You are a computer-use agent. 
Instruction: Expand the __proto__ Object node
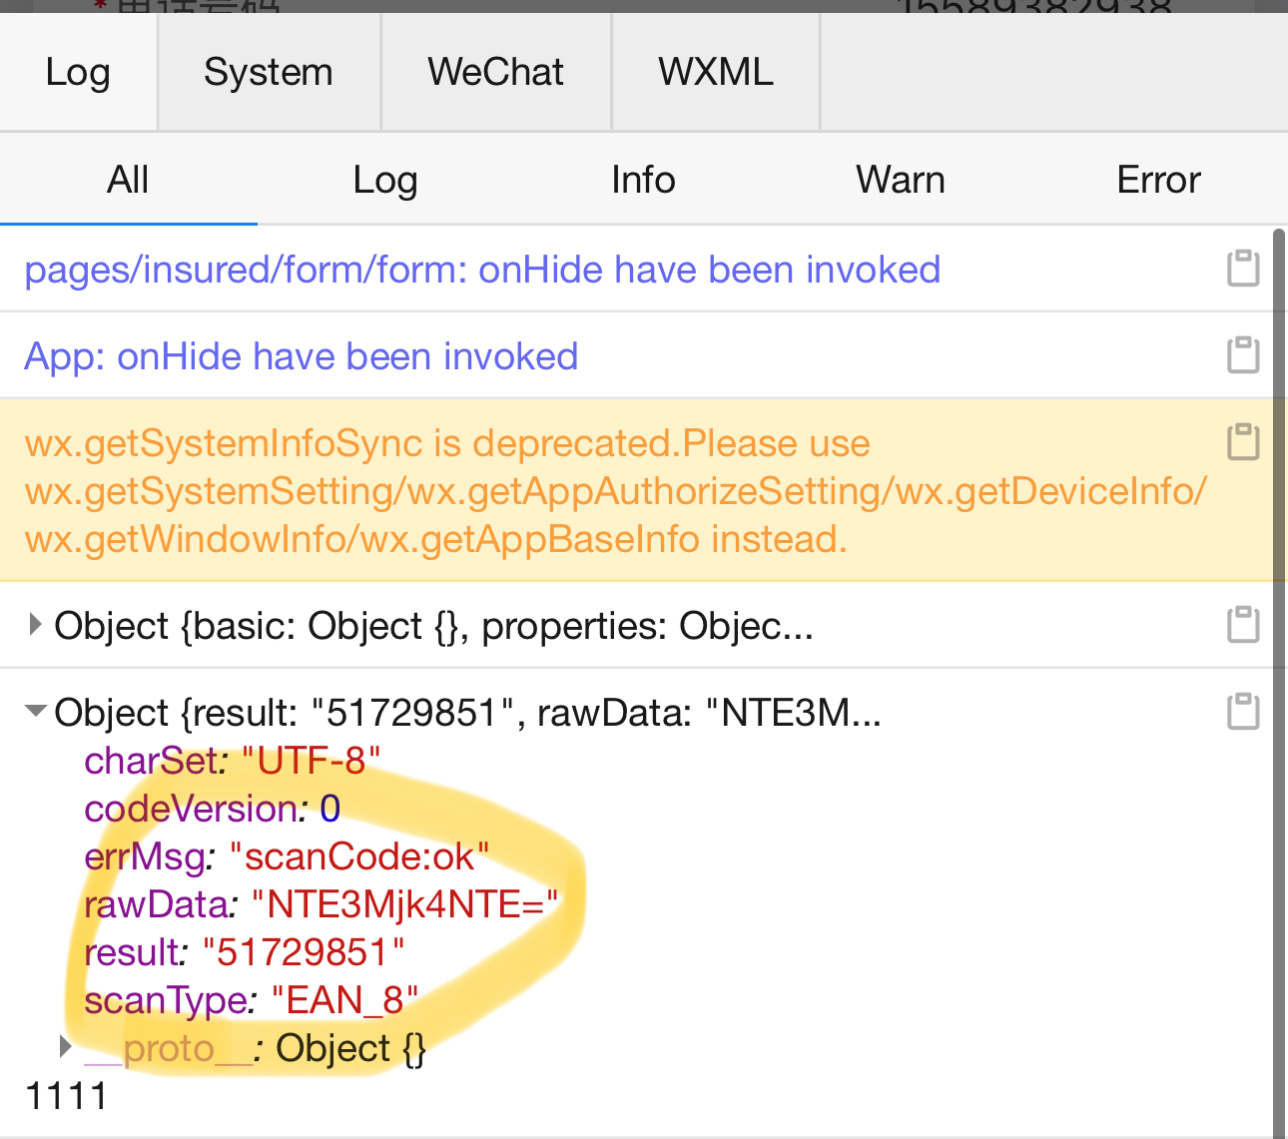(66, 1047)
